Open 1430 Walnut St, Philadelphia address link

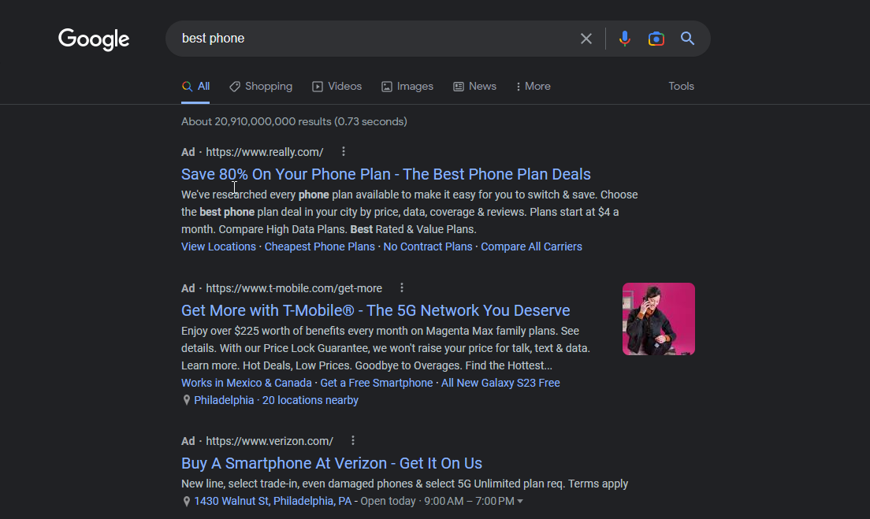pyautogui.click(x=273, y=501)
